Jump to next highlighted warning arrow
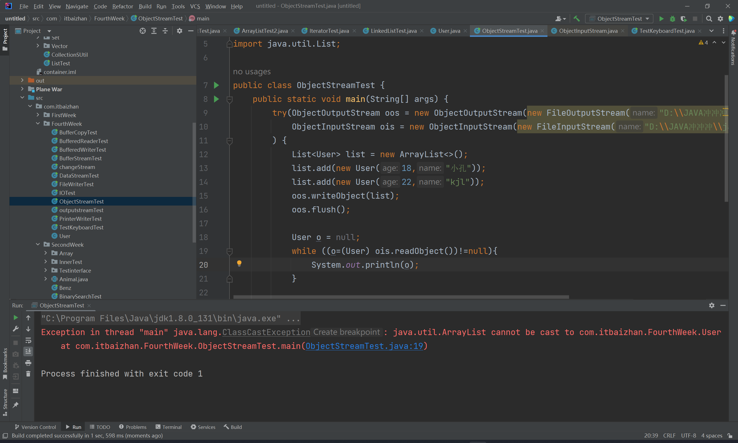The height and width of the screenshot is (443, 738). tap(723, 42)
